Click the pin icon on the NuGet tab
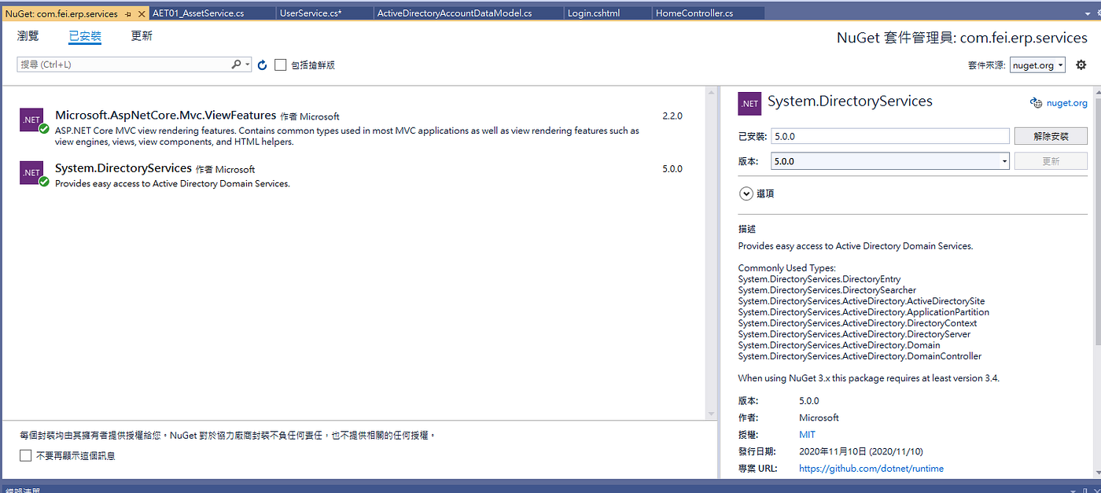This screenshot has width=1101, height=493. click(129, 13)
